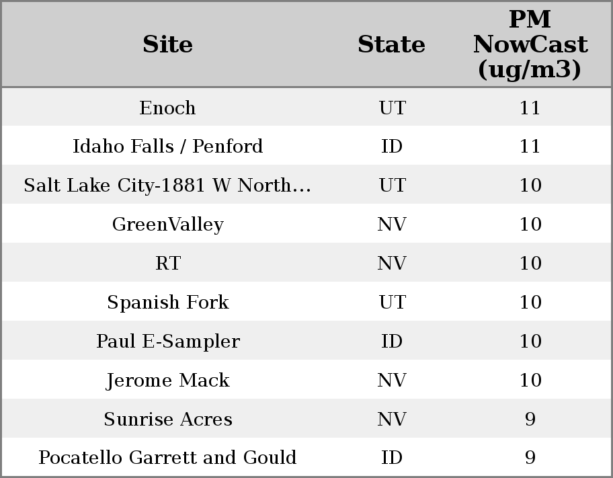Click PM value 10 for Spanish Fork
This screenshot has width=613, height=478.
(x=530, y=303)
